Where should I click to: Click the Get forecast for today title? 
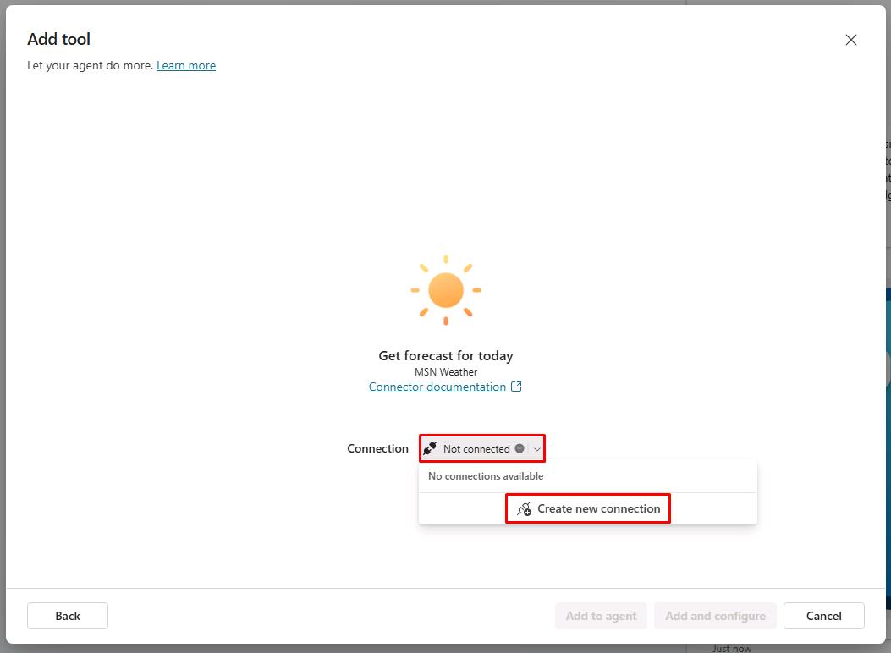point(445,356)
